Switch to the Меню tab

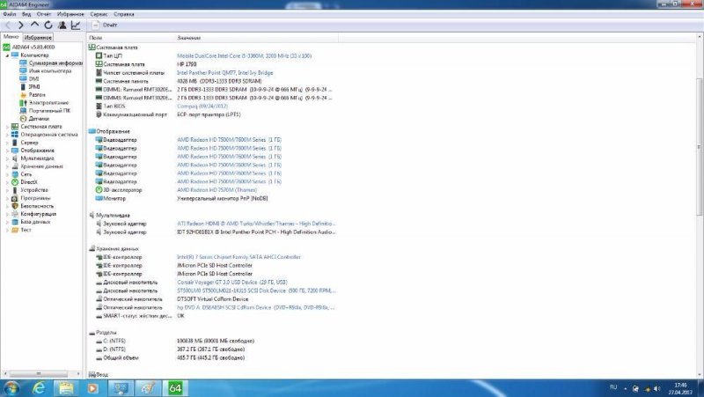11,37
